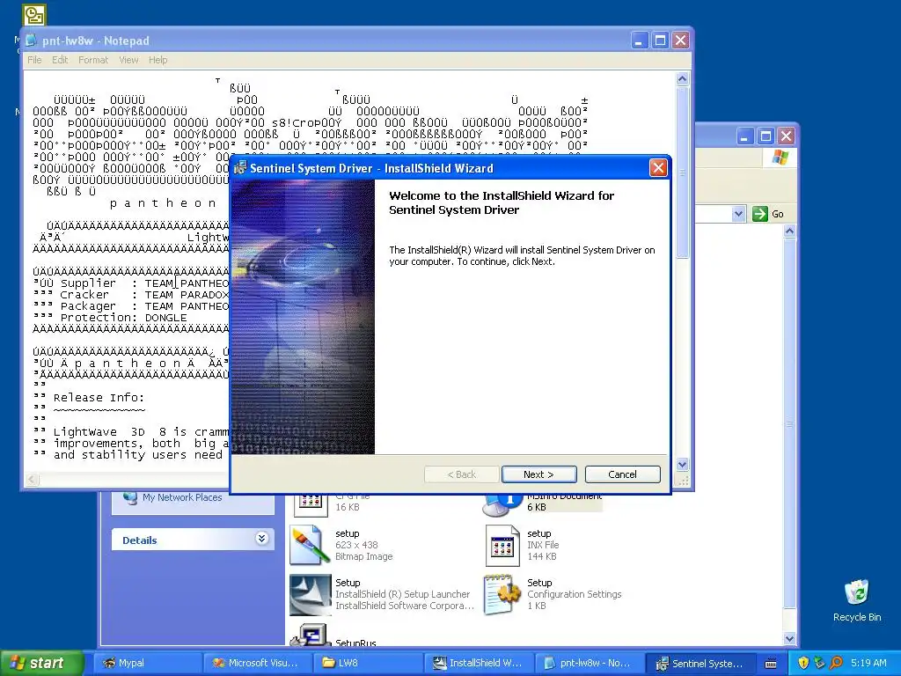This screenshot has height=676, width=901.
Task: Open My Network Places link
Action: coord(182,497)
